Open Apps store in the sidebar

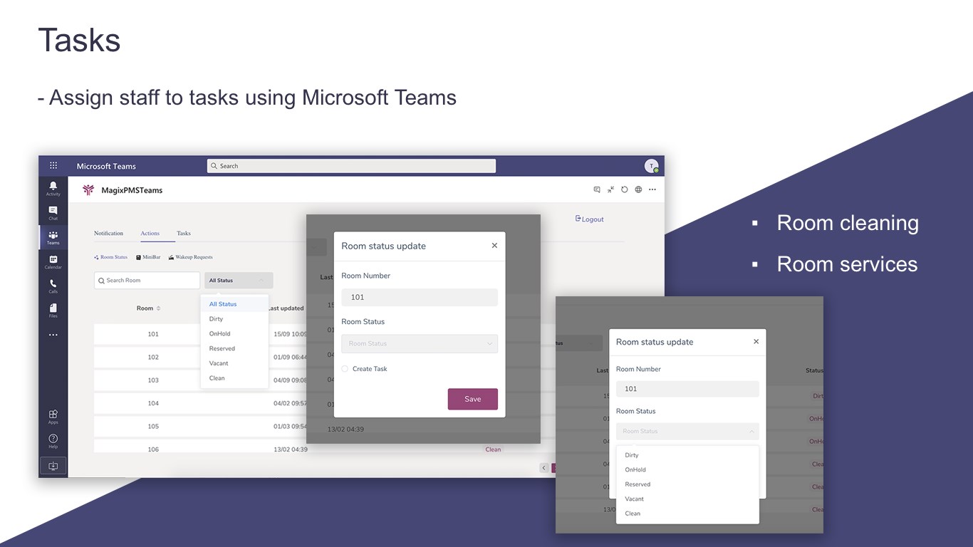point(53,417)
